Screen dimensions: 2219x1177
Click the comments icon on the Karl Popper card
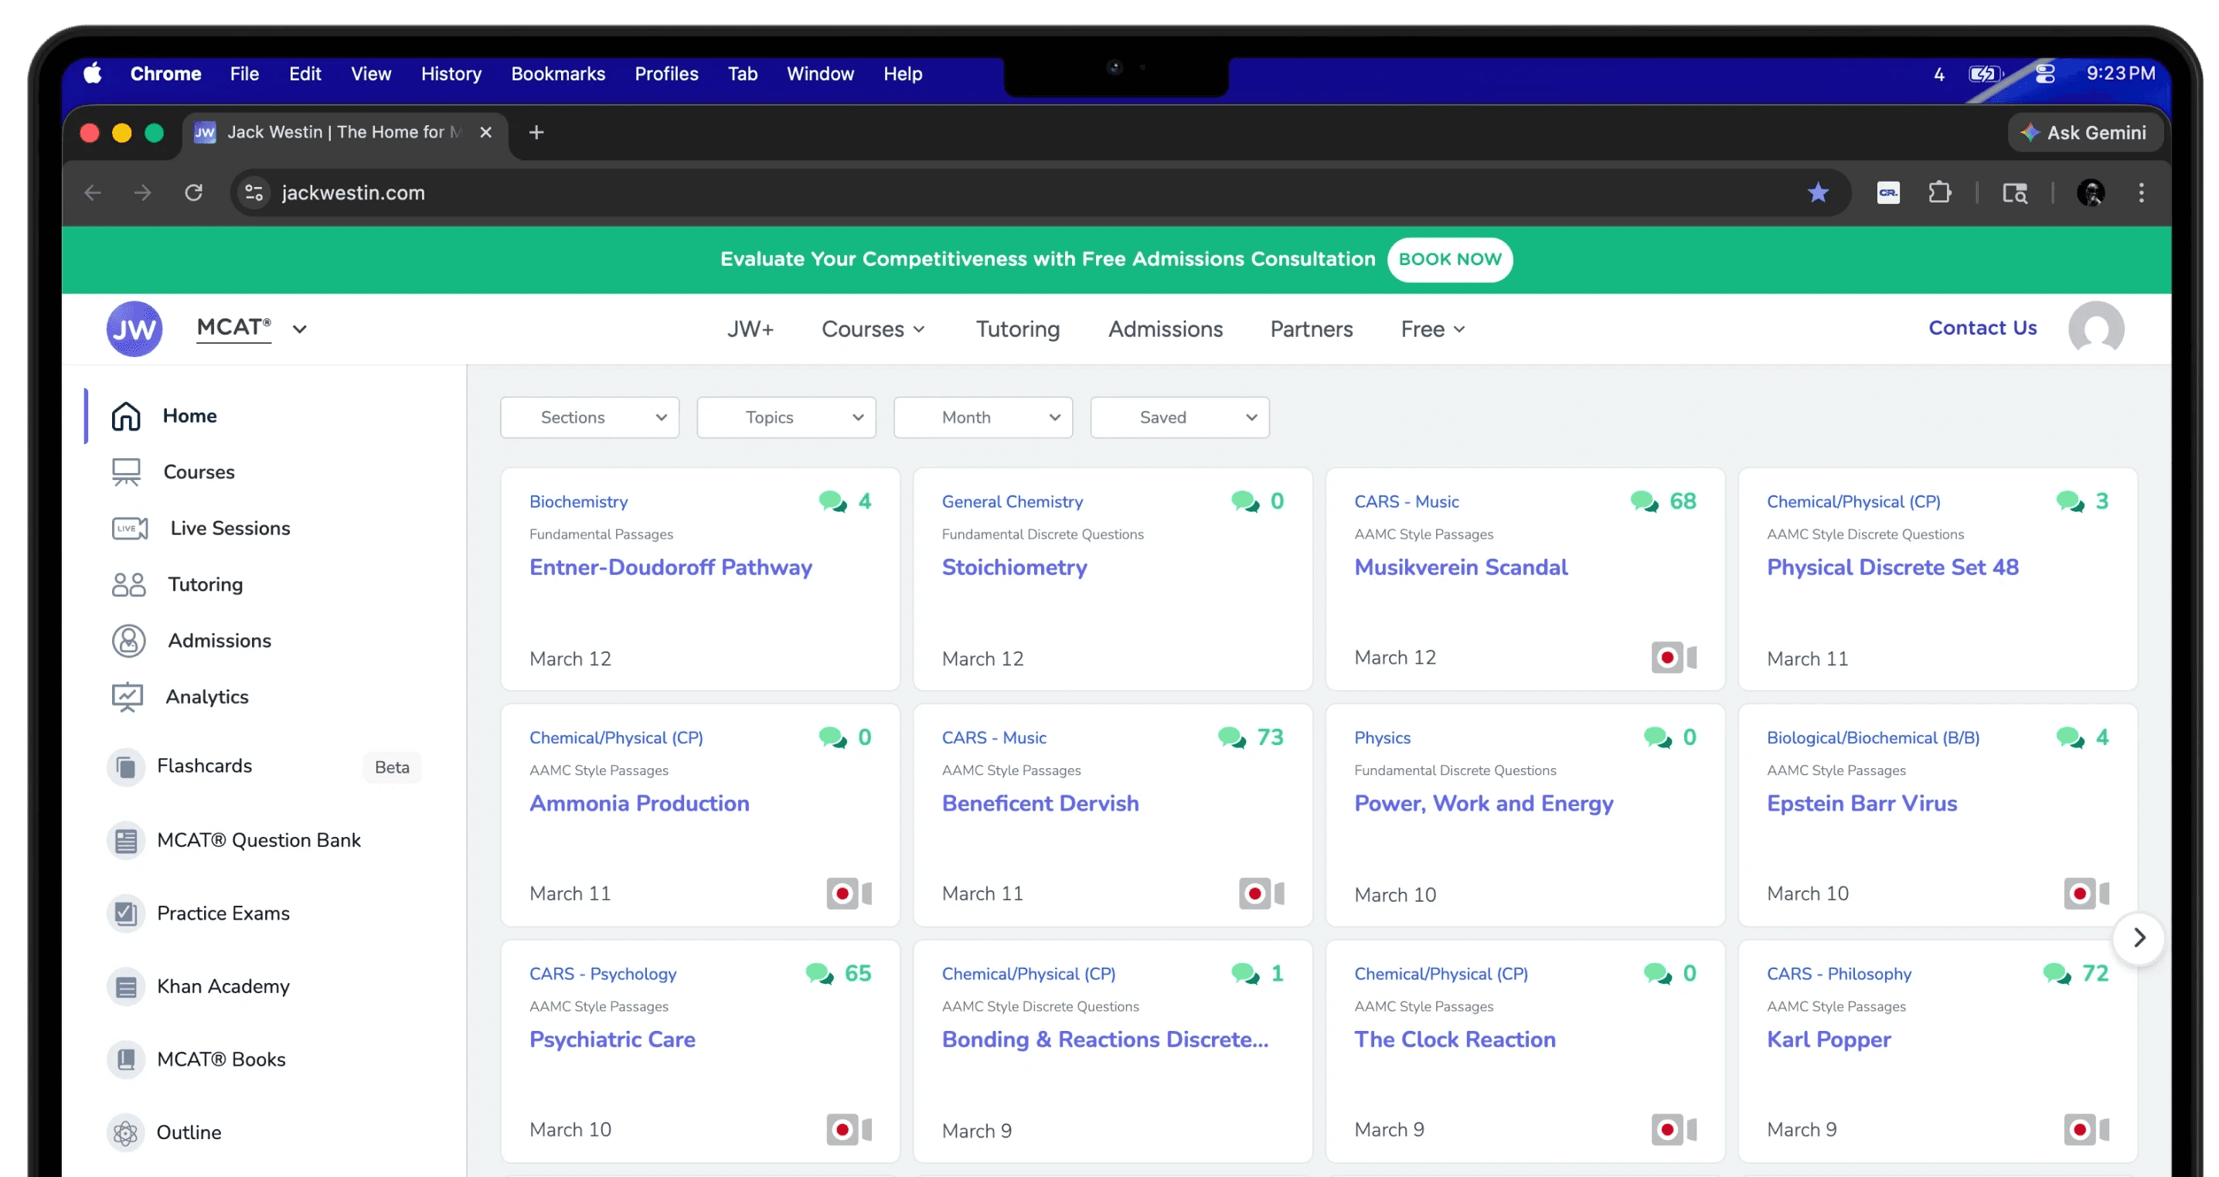pos(2057,974)
